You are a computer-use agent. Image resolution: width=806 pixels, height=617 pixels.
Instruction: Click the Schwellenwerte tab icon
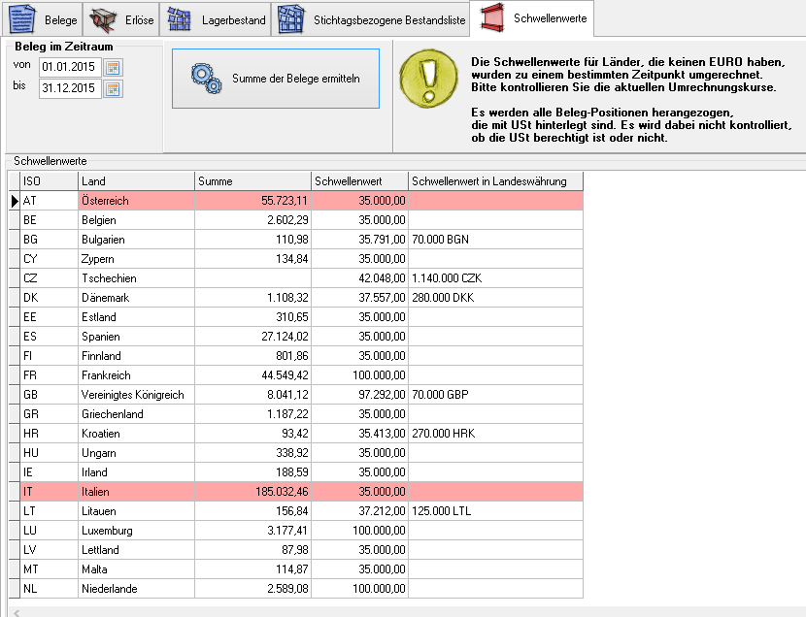[x=492, y=19]
